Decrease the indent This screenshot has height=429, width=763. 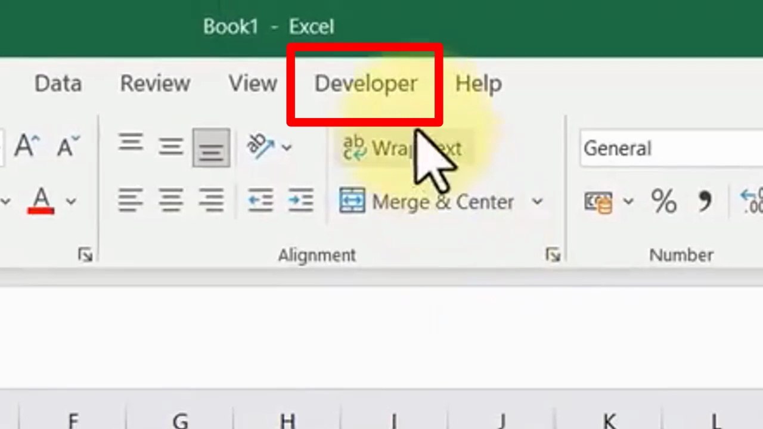260,201
